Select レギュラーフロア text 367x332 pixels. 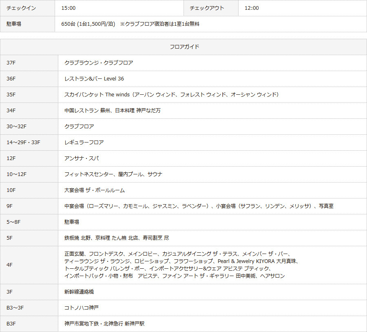(84, 143)
